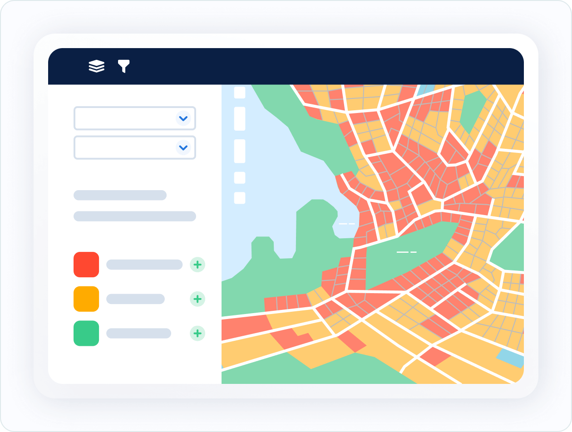Click the plus icon next to green swatch
The width and height of the screenshot is (572, 432).
(x=197, y=334)
